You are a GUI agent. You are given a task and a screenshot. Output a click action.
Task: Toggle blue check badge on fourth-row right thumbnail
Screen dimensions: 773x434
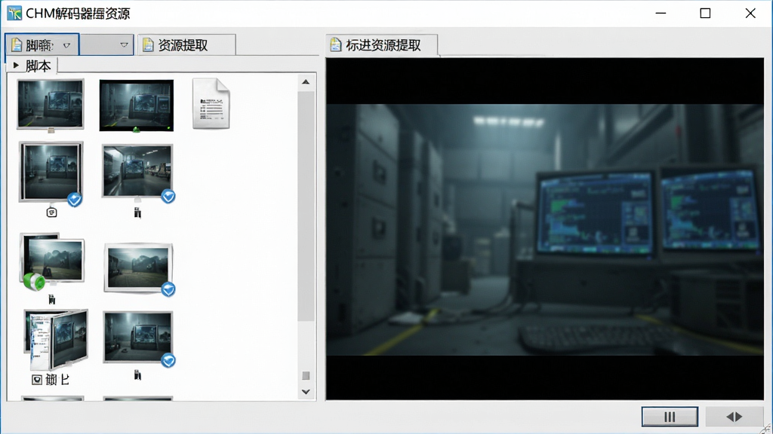click(x=168, y=361)
